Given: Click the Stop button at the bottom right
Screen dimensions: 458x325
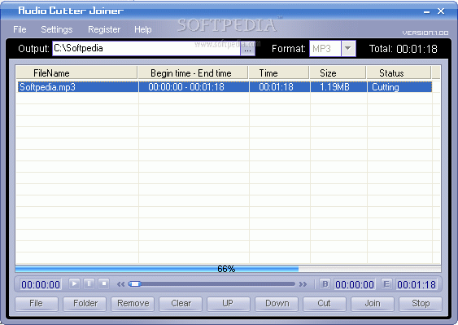Looking at the screenshot, I should [x=421, y=304].
